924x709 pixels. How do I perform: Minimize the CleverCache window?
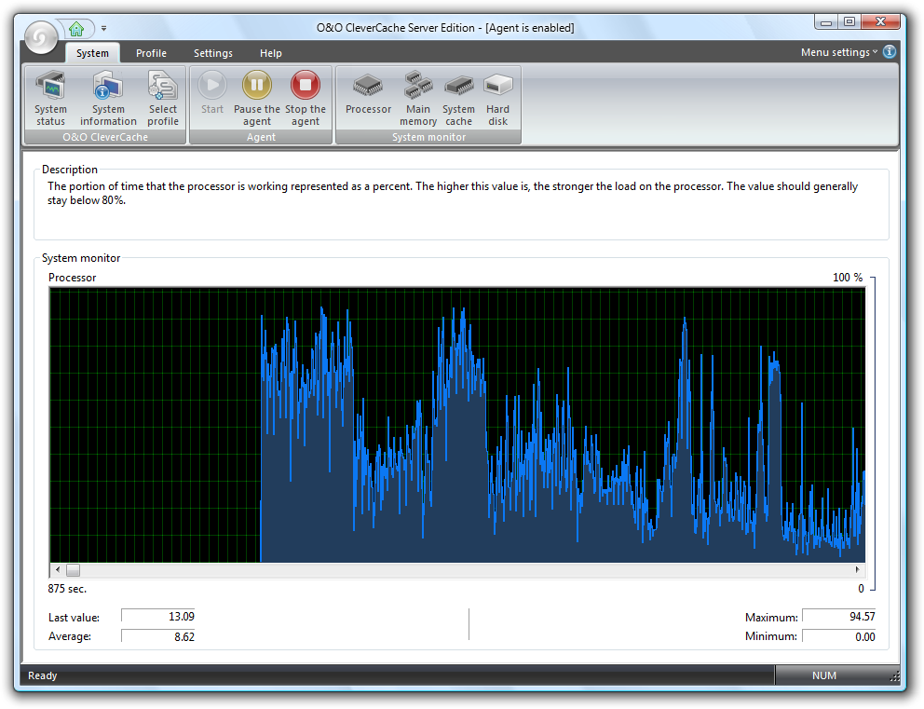point(826,22)
